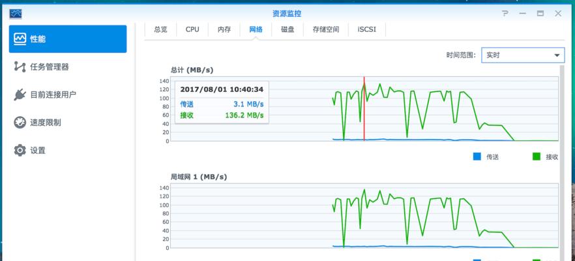Open 设置 in the sidebar
This screenshot has height=261, width=575.
[x=68, y=150]
